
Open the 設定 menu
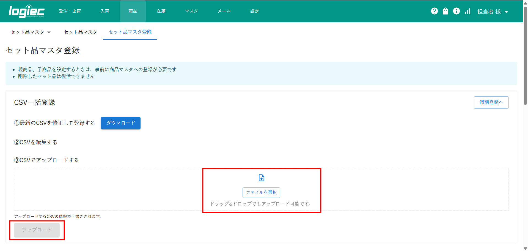click(255, 11)
